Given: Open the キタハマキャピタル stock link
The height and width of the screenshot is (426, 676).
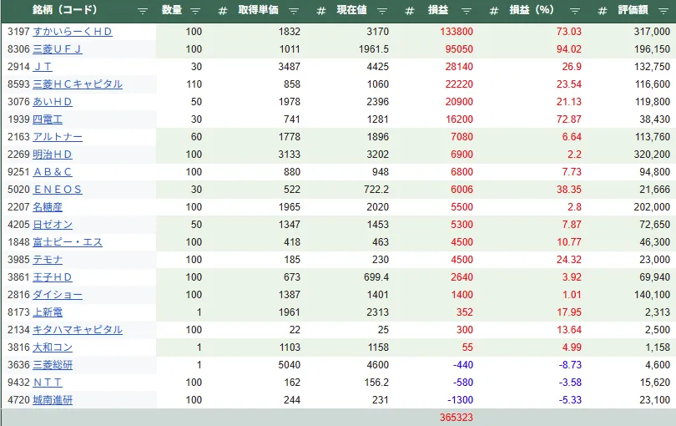Looking at the screenshot, I should pyautogui.click(x=78, y=330).
